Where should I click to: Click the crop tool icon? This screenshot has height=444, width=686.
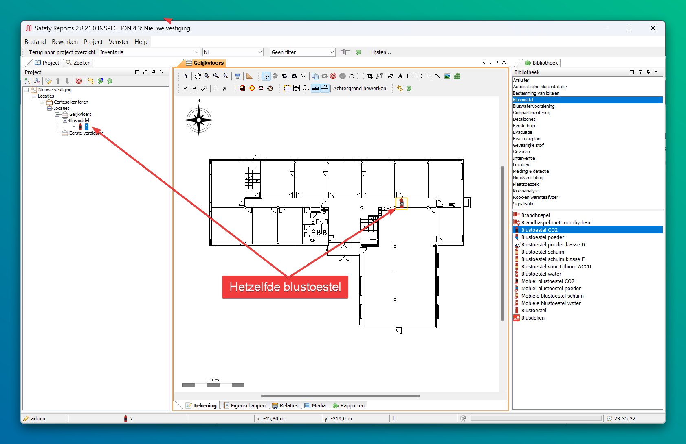[369, 76]
